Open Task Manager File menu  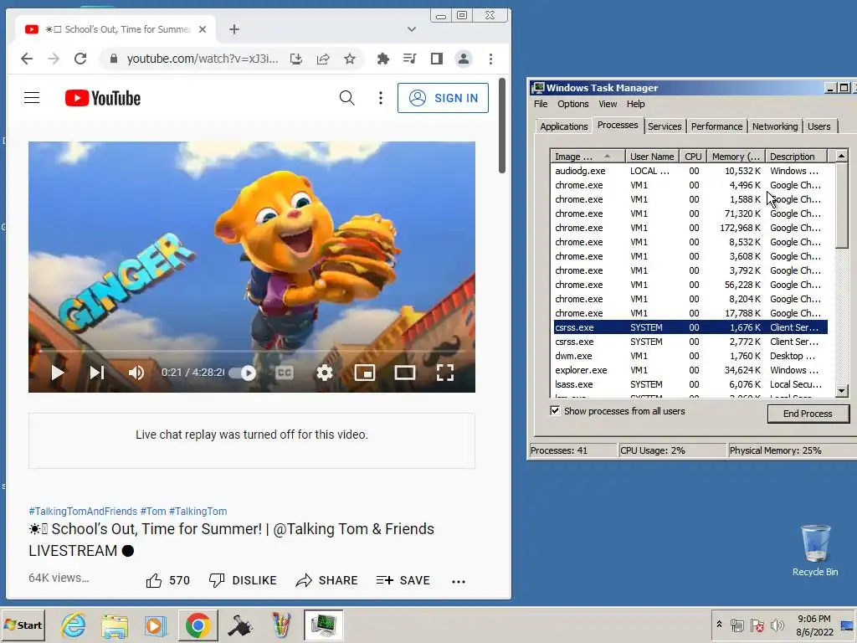(541, 104)
